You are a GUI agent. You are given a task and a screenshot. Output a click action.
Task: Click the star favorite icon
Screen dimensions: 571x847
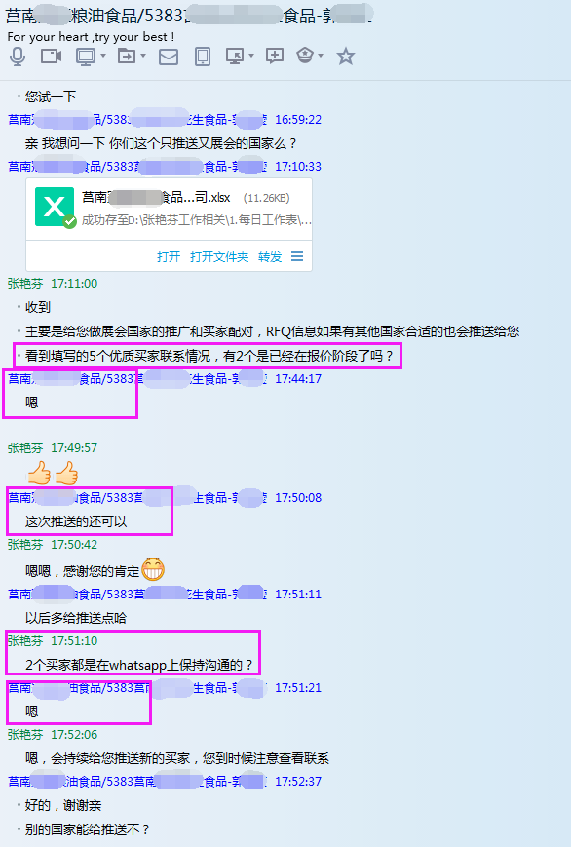click(x=346, y=56)
